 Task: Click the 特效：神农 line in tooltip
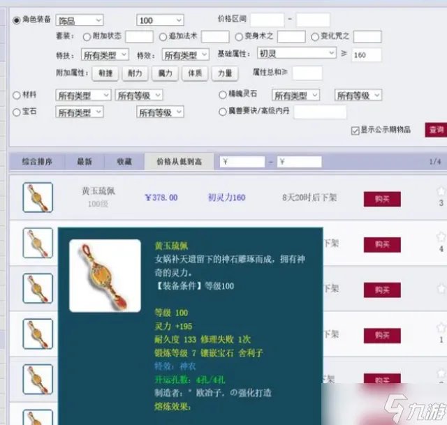point(175,366)
